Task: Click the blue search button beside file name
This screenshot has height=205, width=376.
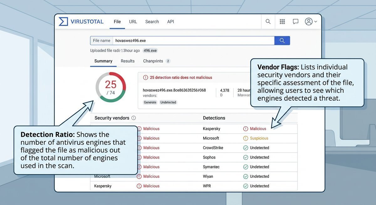Action: click(x=282, y=40)
